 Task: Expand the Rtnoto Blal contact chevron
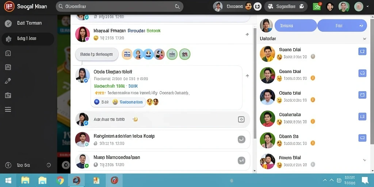[365, 160]
